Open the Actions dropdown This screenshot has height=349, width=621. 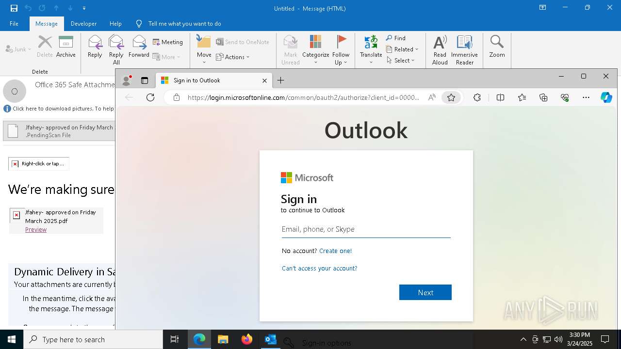233,57
